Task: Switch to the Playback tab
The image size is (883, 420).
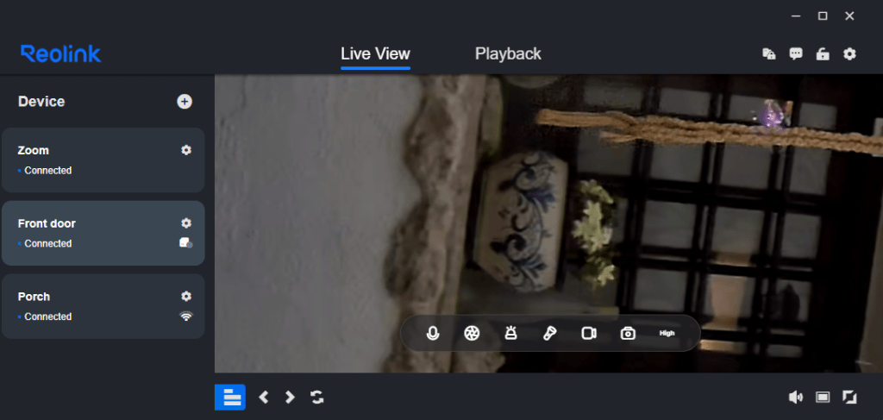Action: [508, 53]
